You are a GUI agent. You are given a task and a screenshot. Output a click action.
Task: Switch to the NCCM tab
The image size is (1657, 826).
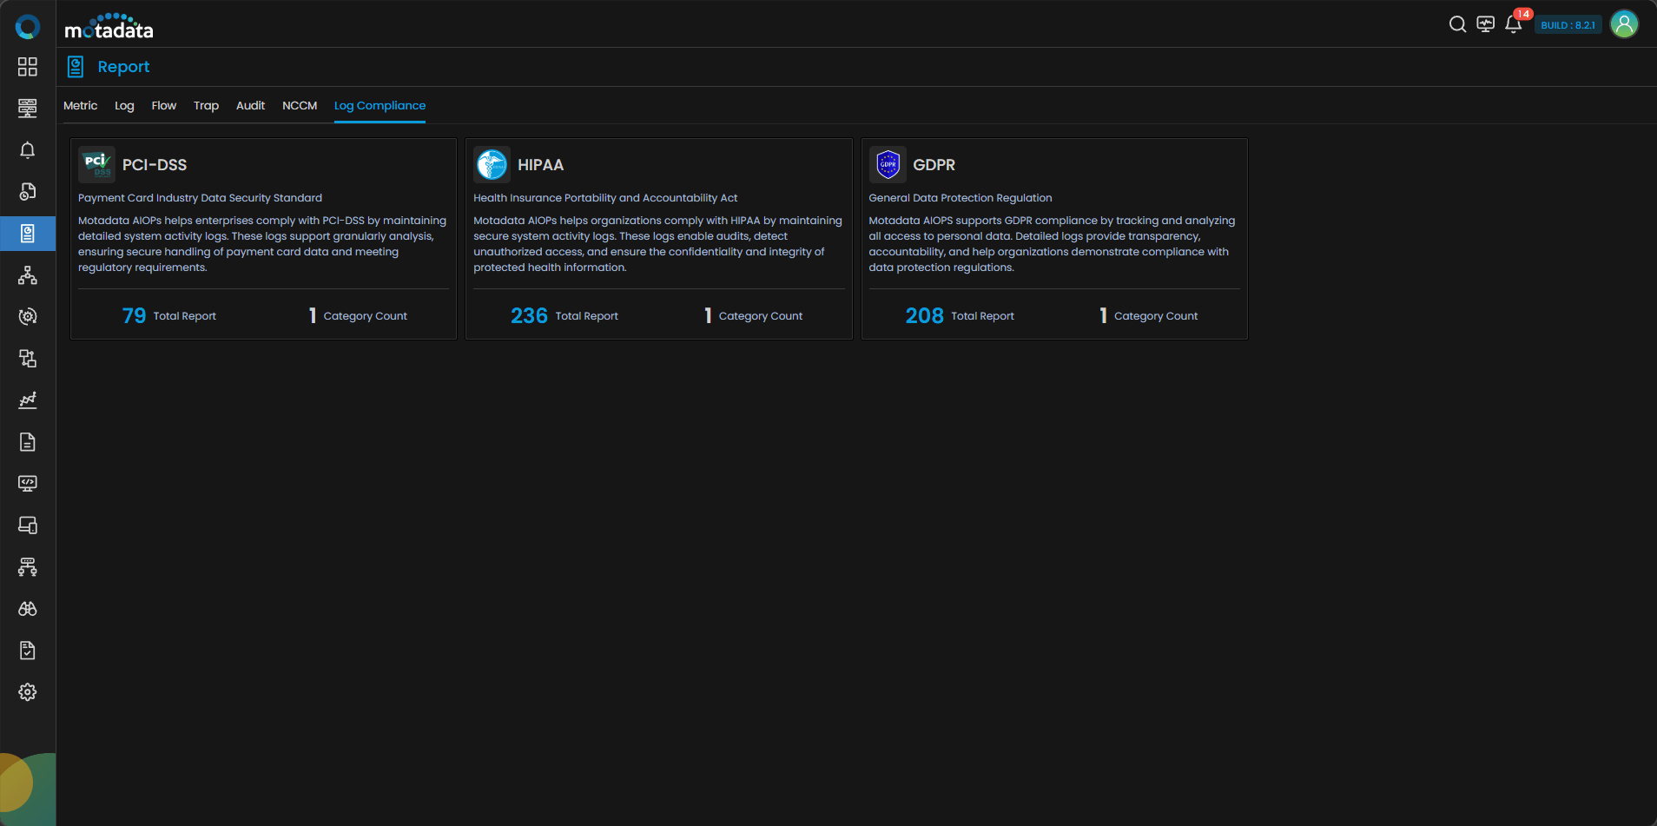click(300, 106)
